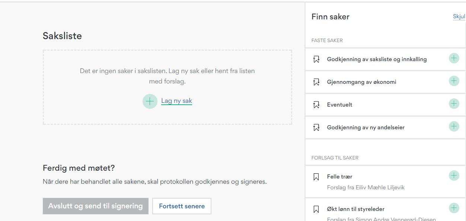The image size is (466, 221).
Task: Add 'Felle trær' proposal with plus icon
Action: coord(454,176)
